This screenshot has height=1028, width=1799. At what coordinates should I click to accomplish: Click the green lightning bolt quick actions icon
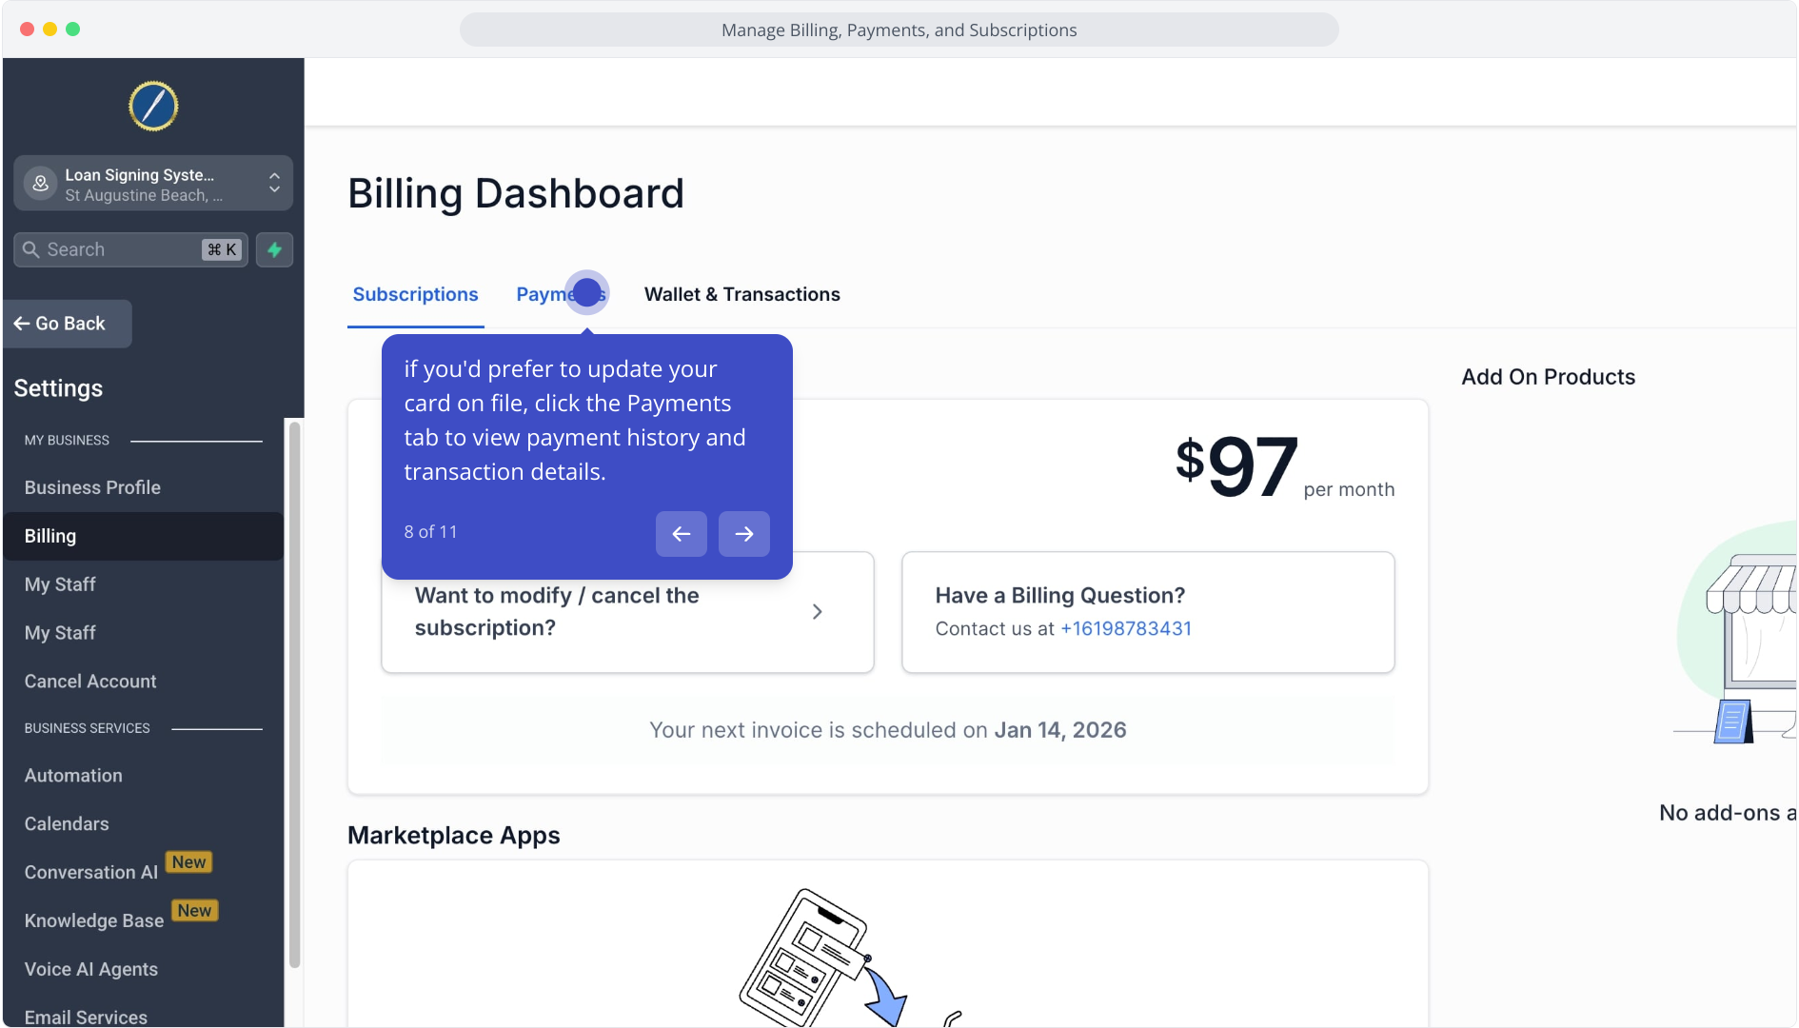[x=274, y=249]
